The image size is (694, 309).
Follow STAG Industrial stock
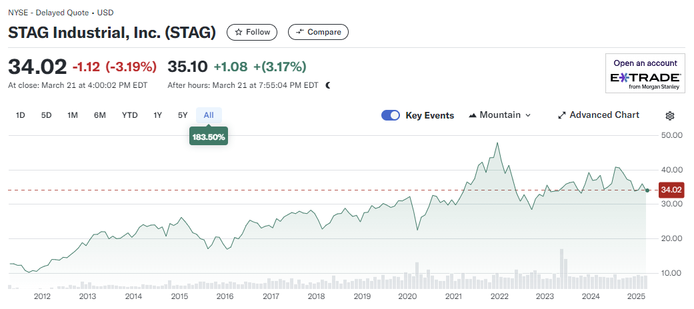pos(252,32)
